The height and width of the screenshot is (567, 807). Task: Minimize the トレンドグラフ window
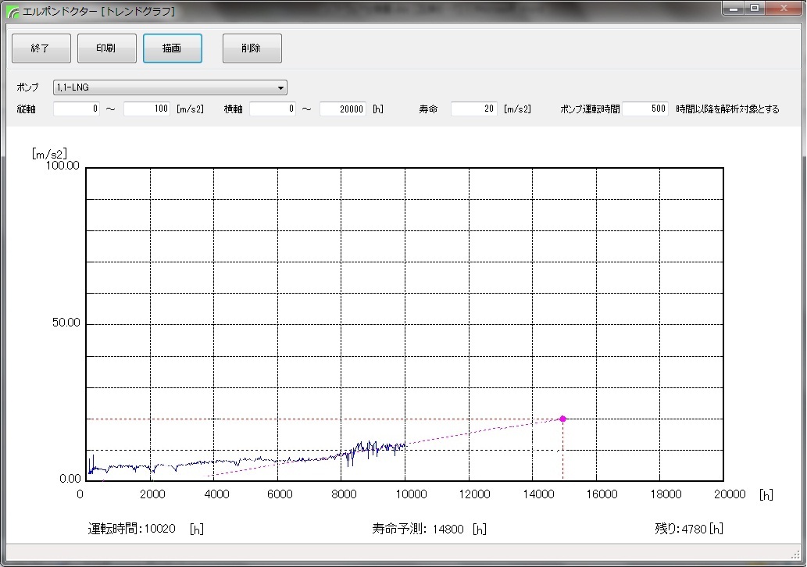[733, 8]
